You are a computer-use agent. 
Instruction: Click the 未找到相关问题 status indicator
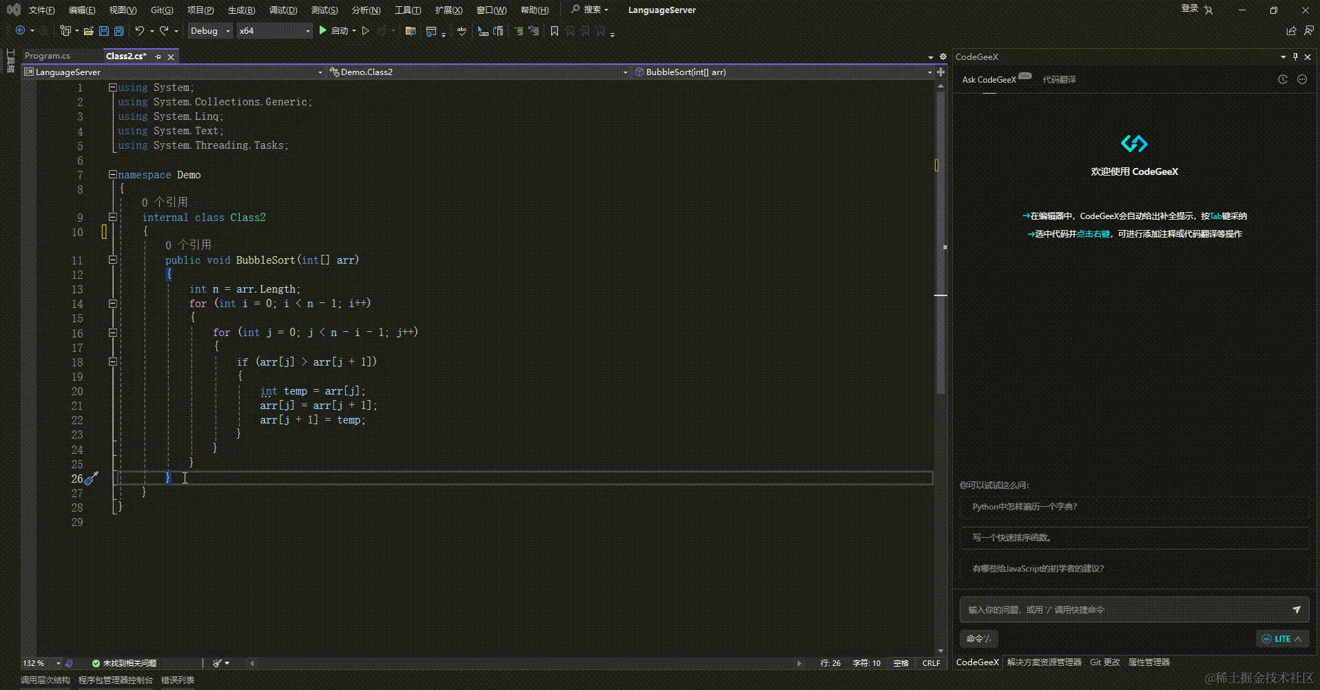[x=125, y=663]
